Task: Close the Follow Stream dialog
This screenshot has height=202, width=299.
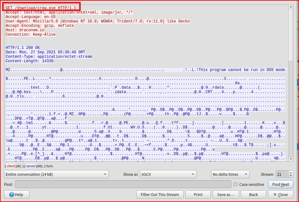Action: click(280, 194)
